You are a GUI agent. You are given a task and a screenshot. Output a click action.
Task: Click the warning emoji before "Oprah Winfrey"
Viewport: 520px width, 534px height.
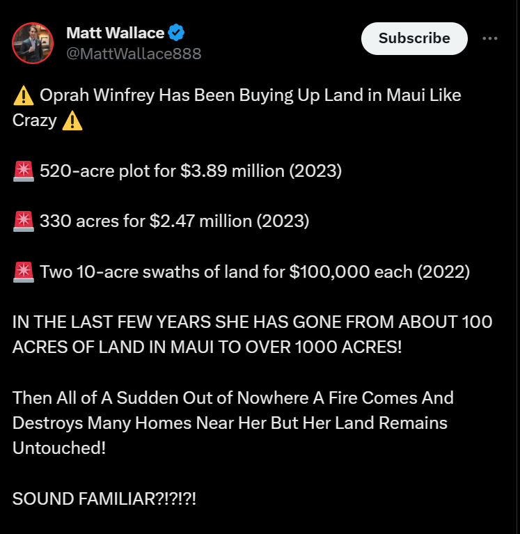pos(24,95)
